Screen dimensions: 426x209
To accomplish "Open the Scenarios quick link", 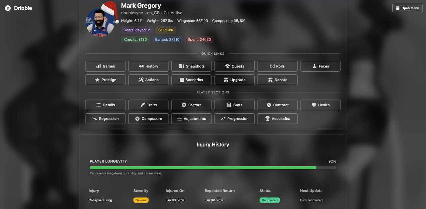I will [x=191, y=80].
